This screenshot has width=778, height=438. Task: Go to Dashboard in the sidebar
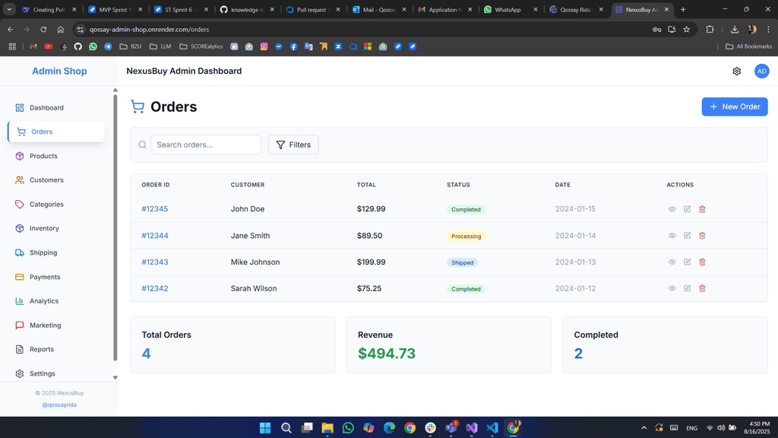click(x=56, y=108)
